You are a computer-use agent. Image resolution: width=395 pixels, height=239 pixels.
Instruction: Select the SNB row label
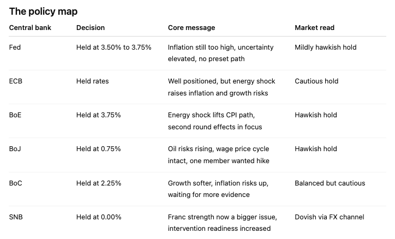click(x=16, y=217)
